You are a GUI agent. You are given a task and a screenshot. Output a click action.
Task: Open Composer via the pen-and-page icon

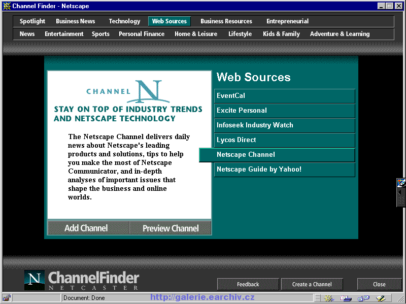(x=380, y=298)
